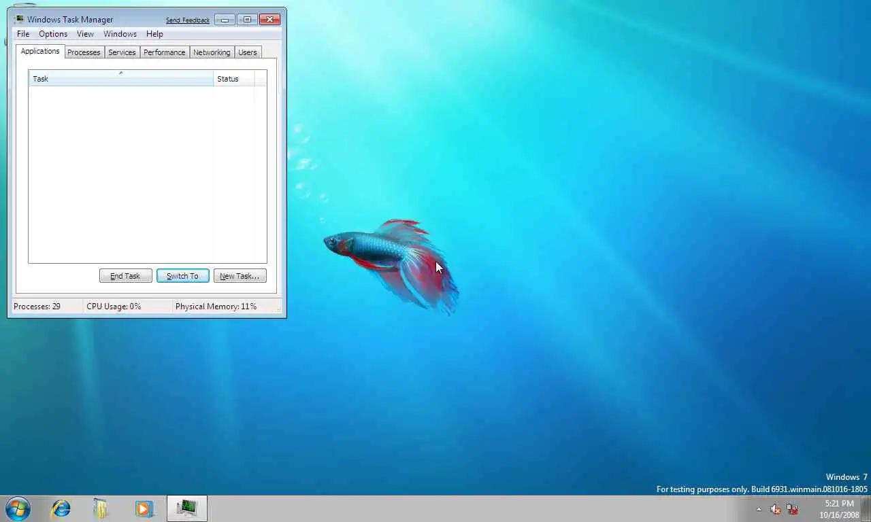Open the Windows Start orb

click(18, 508)
